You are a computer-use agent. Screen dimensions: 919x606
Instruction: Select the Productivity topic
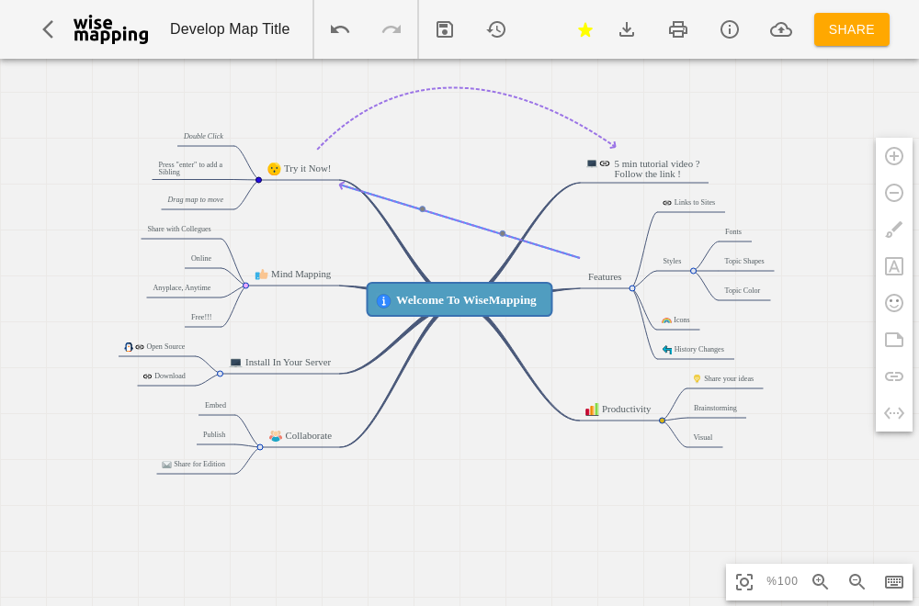(x=618, y=410)
